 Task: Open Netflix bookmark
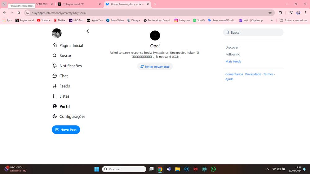tap(60, 20)
